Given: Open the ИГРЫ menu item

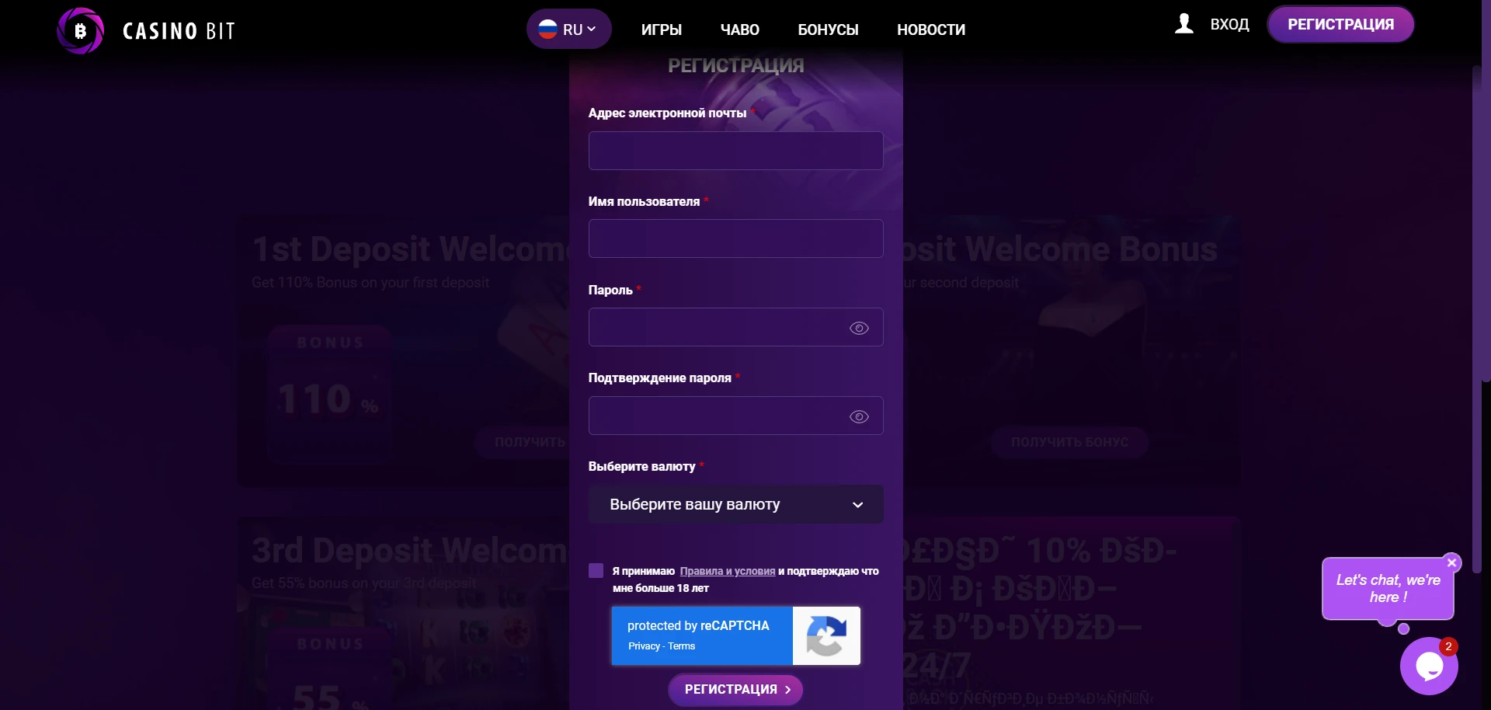Looking at the screenshot, I should click(662, 30).
